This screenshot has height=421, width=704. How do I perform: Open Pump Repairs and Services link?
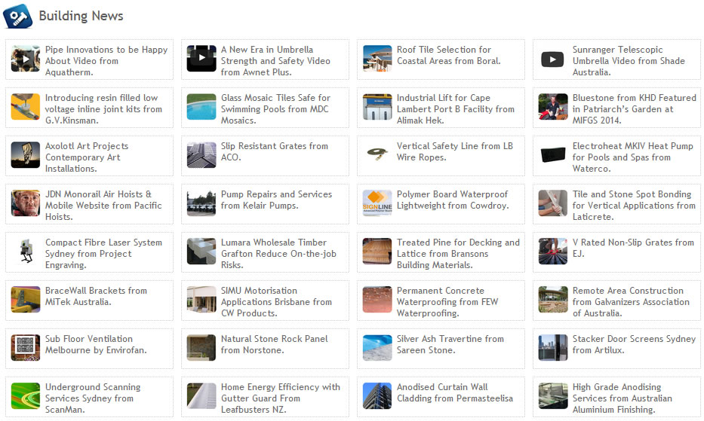click(x=277, y=200)
